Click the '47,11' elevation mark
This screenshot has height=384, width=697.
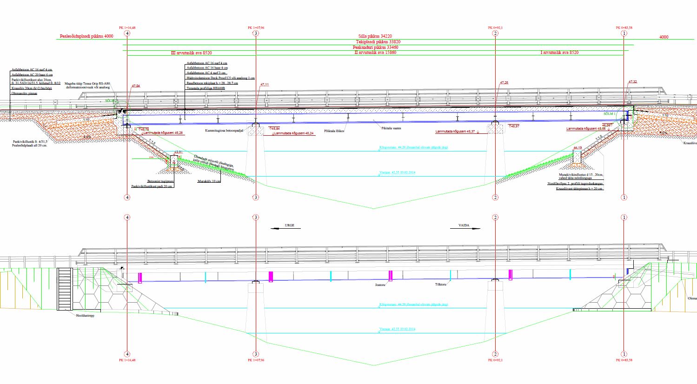pyautogui.click(x=265, y=85)
